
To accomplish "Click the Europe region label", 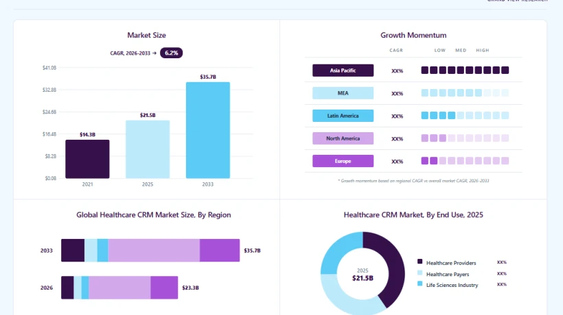I will pos(343,161).
